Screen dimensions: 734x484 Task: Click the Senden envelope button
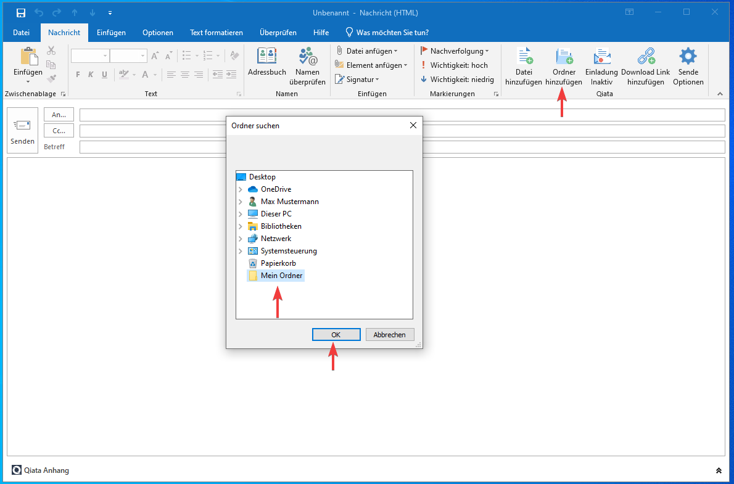pos(23,131)
